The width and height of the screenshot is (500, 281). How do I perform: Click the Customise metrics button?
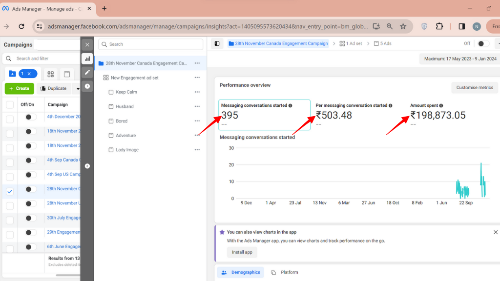coord(475,88)
